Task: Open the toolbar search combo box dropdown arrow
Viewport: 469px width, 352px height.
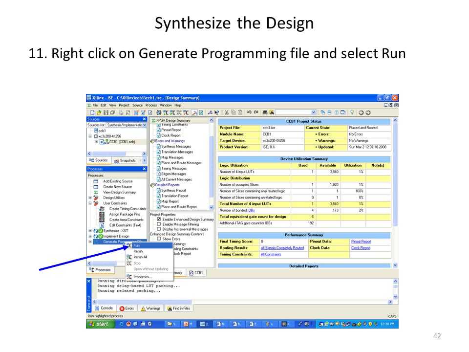Action: coord(313,112)
